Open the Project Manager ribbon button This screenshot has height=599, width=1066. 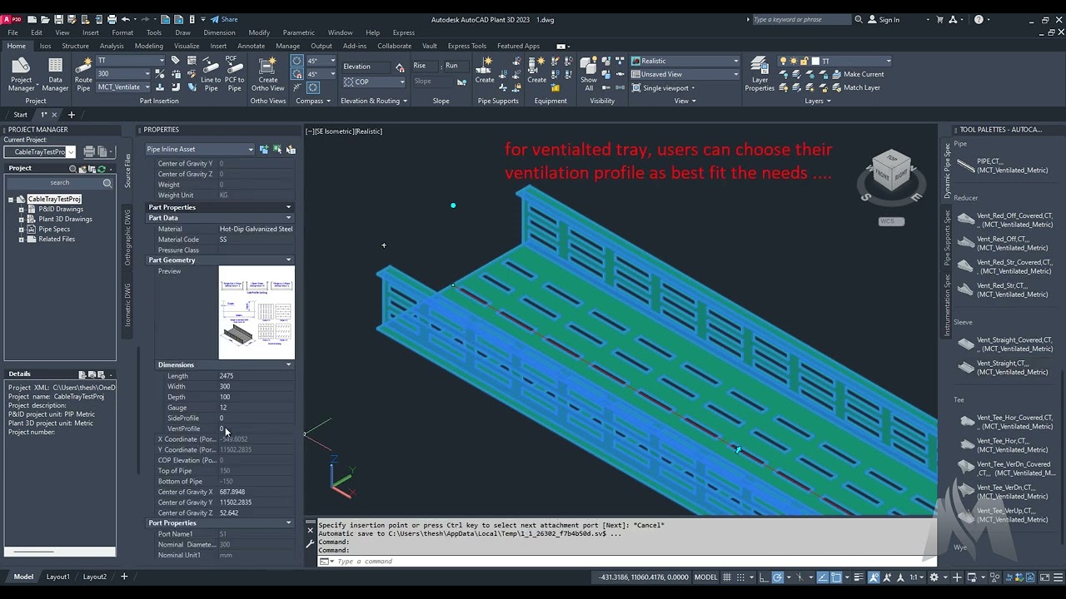tap(22, 75)
